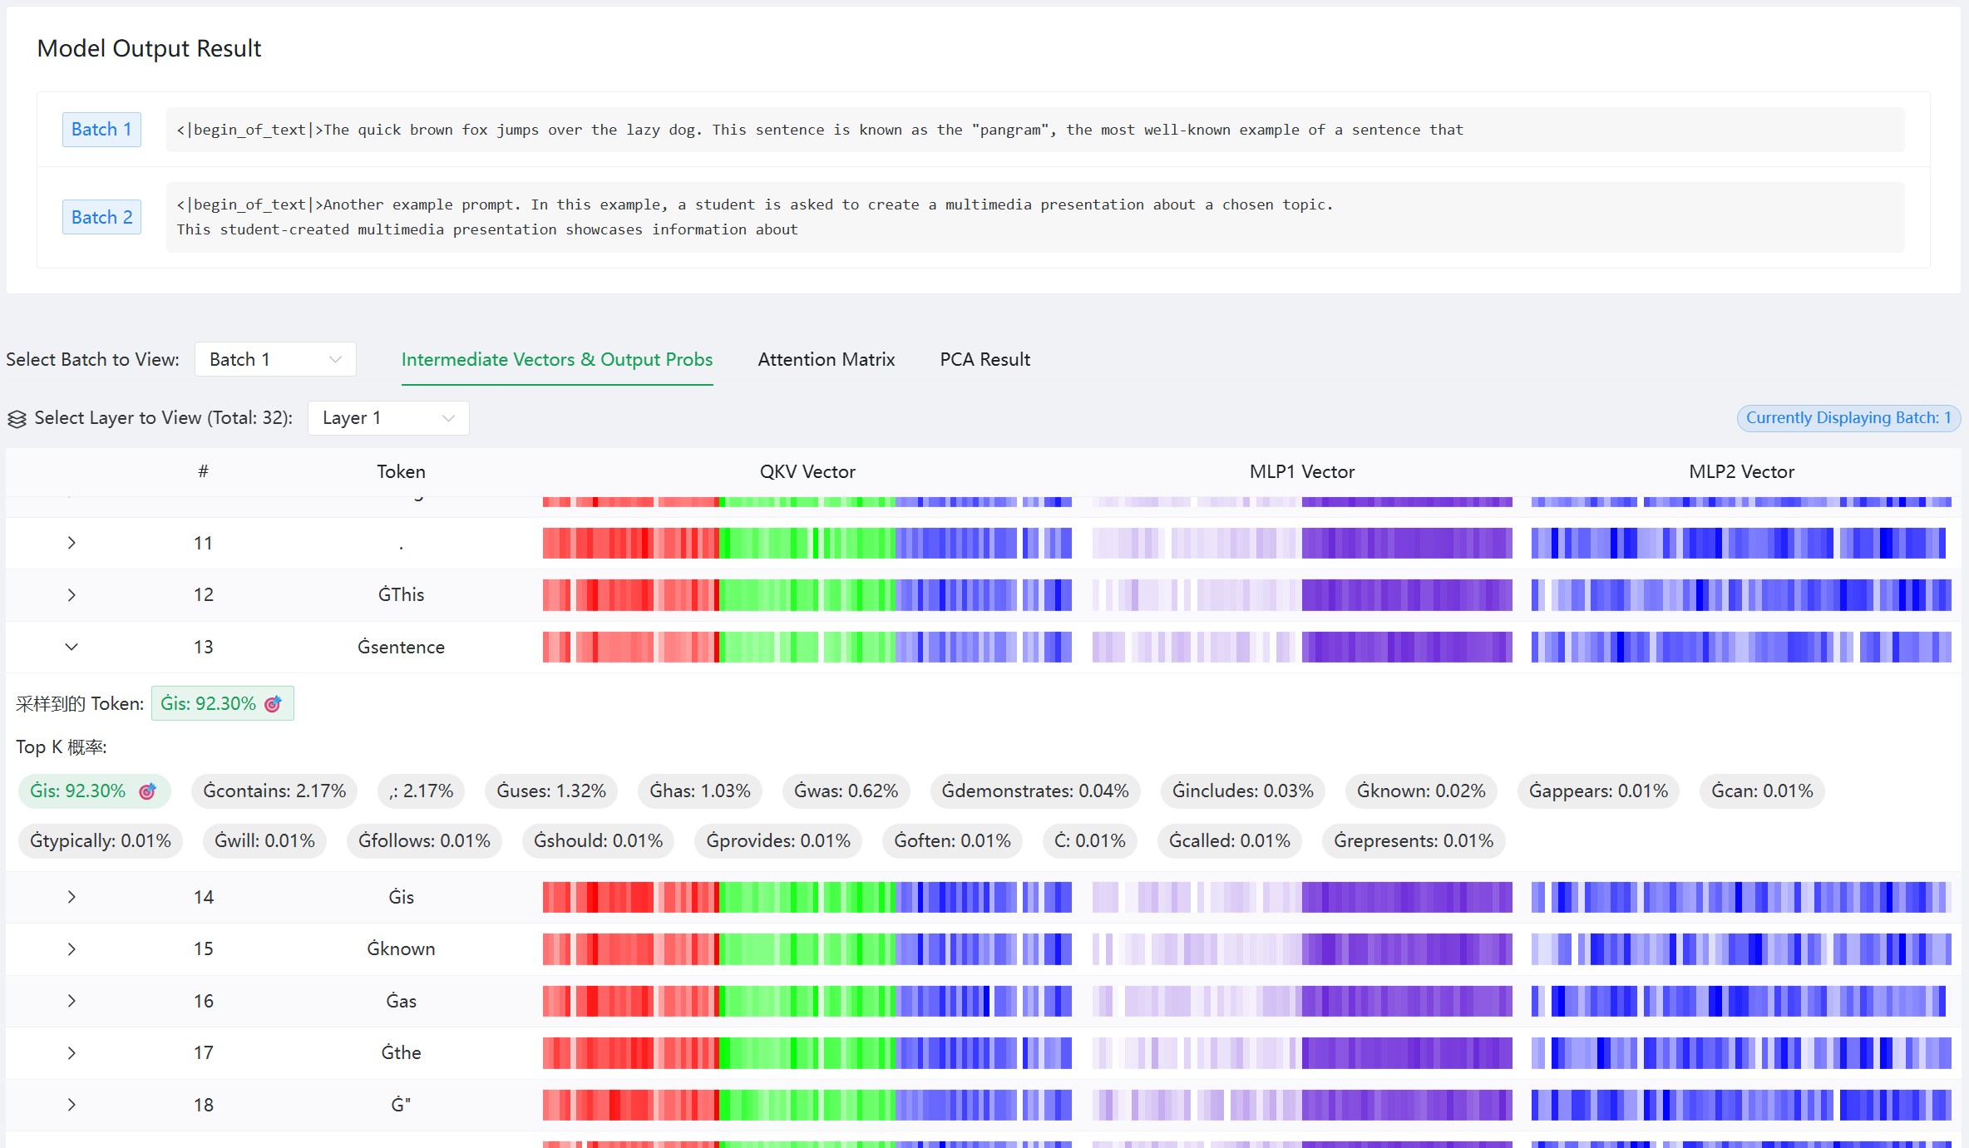Viewport: 1969px width, 1148px height.
Task: Expand row 17 Ġthe chevron
Action: [72, 1053]
